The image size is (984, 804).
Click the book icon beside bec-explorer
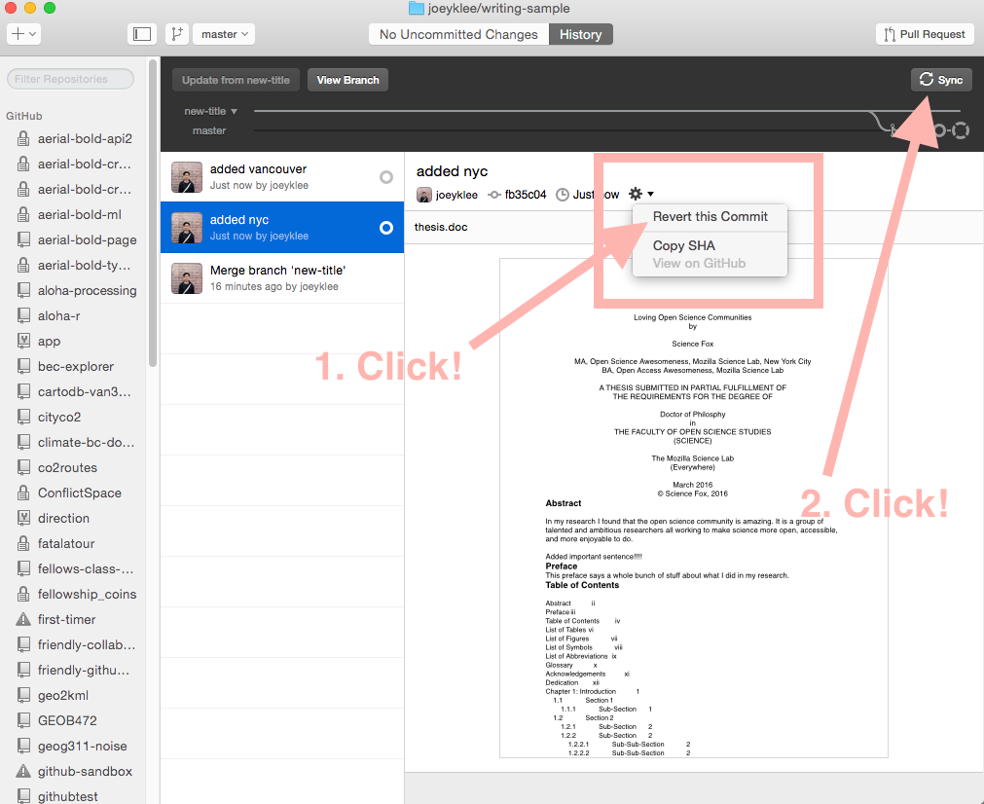pos(23,367)
